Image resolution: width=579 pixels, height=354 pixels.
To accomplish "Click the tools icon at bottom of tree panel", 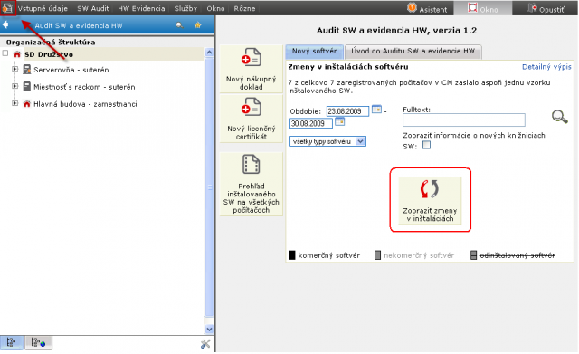I will click(x=205, y=344).
